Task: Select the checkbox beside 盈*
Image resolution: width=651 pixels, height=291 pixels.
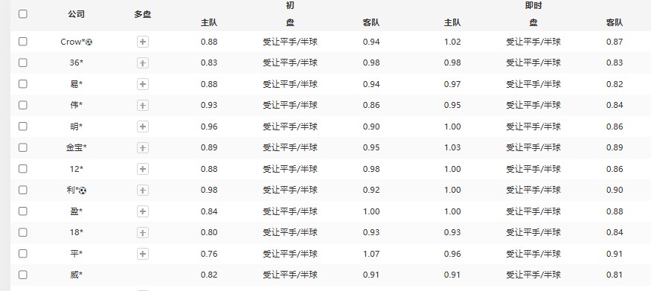Action: [x=23, y=211]
